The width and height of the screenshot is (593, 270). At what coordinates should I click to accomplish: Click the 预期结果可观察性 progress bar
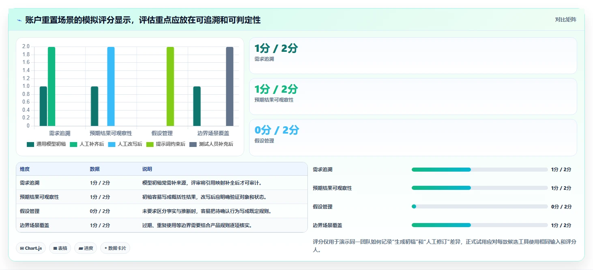479,188
